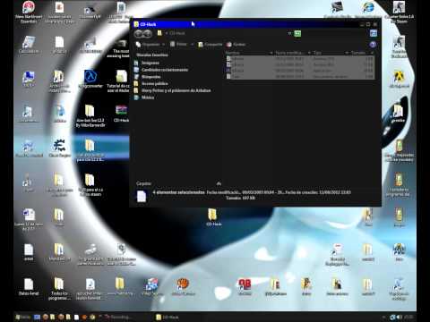Click the back navigation arrow button

pos(139,34)
